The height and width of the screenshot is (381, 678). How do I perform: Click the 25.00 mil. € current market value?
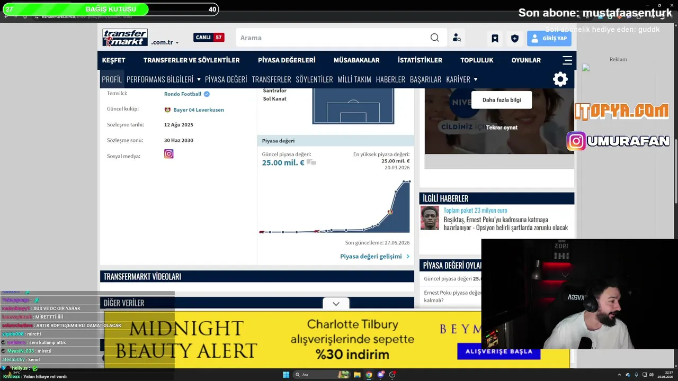tap(283, 162)
